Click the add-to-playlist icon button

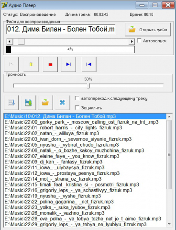(x=11, y=103)
